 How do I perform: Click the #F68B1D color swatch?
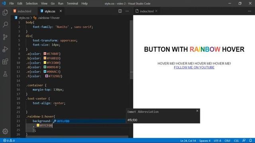[45, 58]
